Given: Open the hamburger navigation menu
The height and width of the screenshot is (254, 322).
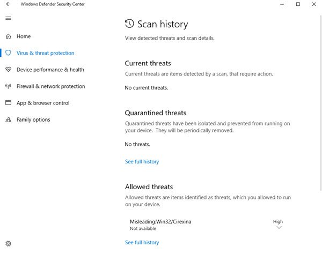Looking at the screenshot, I should 8,18.
